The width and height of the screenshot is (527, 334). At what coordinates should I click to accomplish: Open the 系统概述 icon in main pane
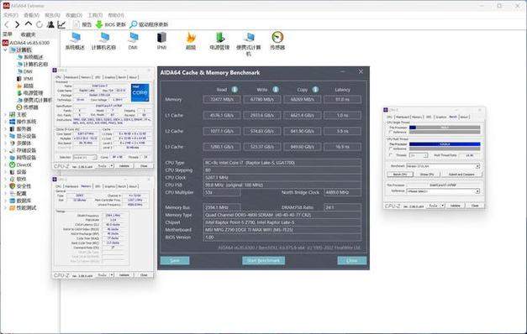(75, 41)
